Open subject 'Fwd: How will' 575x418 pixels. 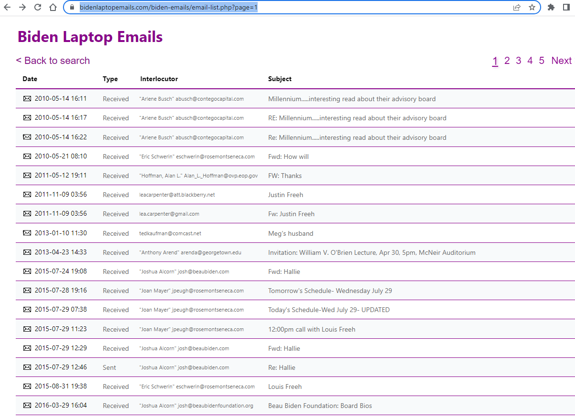(x=288, y=157)
